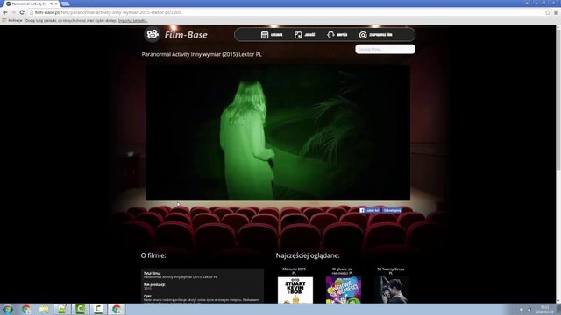Click the genre menu label in navigation
The height and width of the screenshot is (315, 561).
click(x=277, y=35)
